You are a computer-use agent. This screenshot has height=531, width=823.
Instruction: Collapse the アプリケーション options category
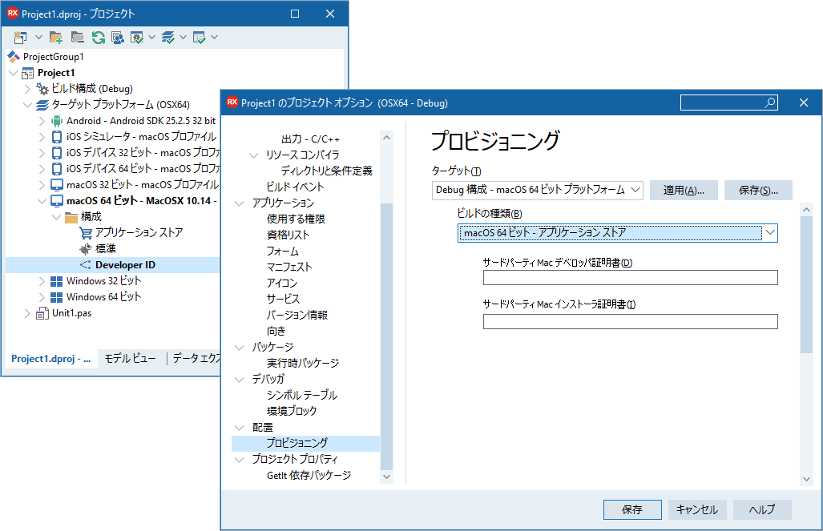pyautogui.click(x=240, y=203)
